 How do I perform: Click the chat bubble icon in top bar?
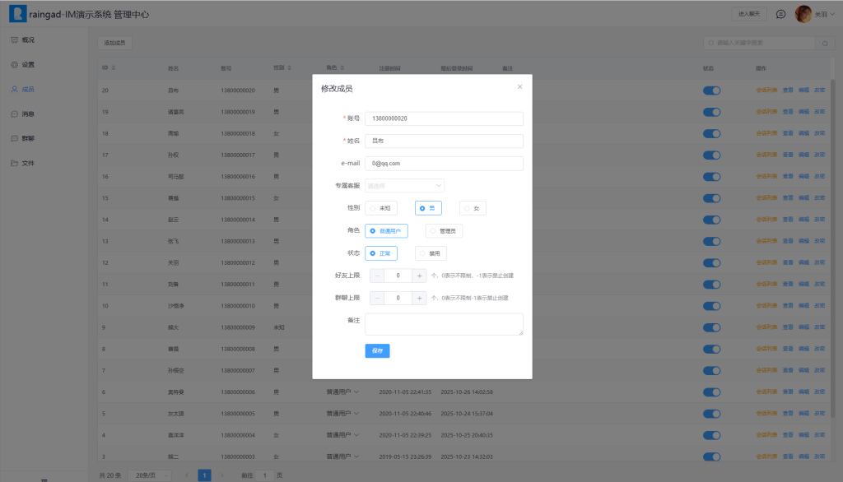point(780,14)
